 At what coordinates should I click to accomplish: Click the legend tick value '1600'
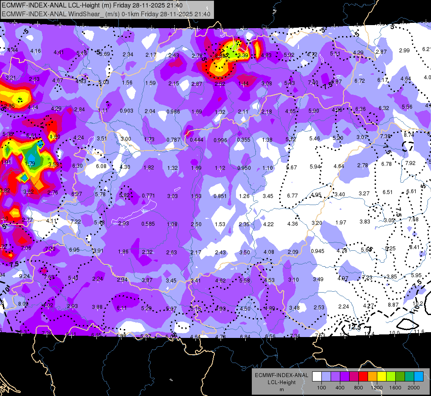[x=395, y=388]
